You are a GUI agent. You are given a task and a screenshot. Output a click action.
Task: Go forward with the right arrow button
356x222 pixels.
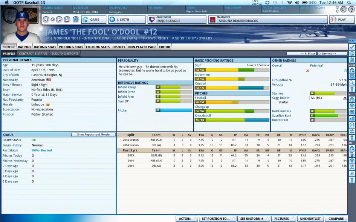(x=59, y=20)
